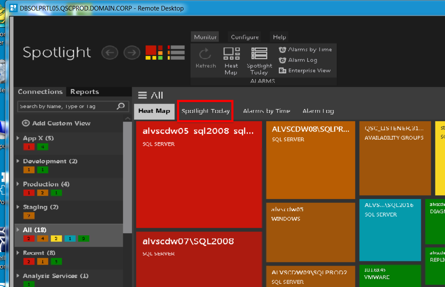Click the search magnifier icon
Viewport: 445px width, 287px height.
[x=121, y=106]
